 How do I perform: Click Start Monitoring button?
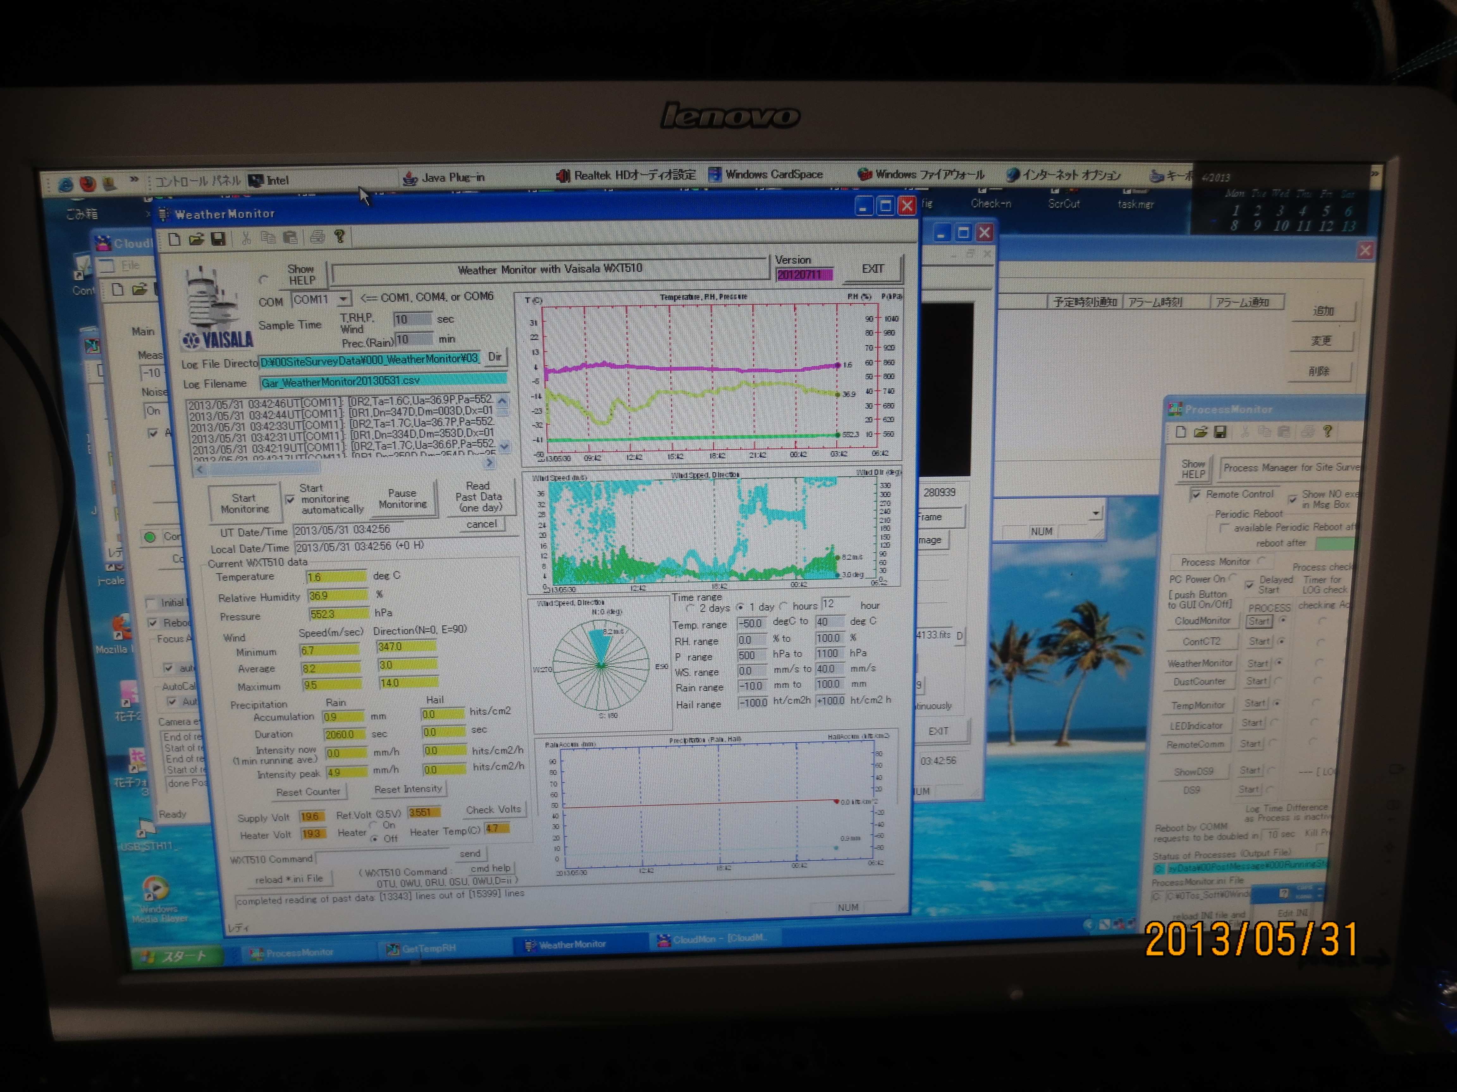pos(244,504)
